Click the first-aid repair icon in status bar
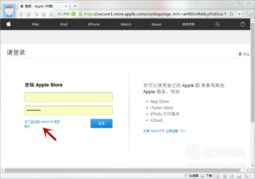 coord(218,176)
